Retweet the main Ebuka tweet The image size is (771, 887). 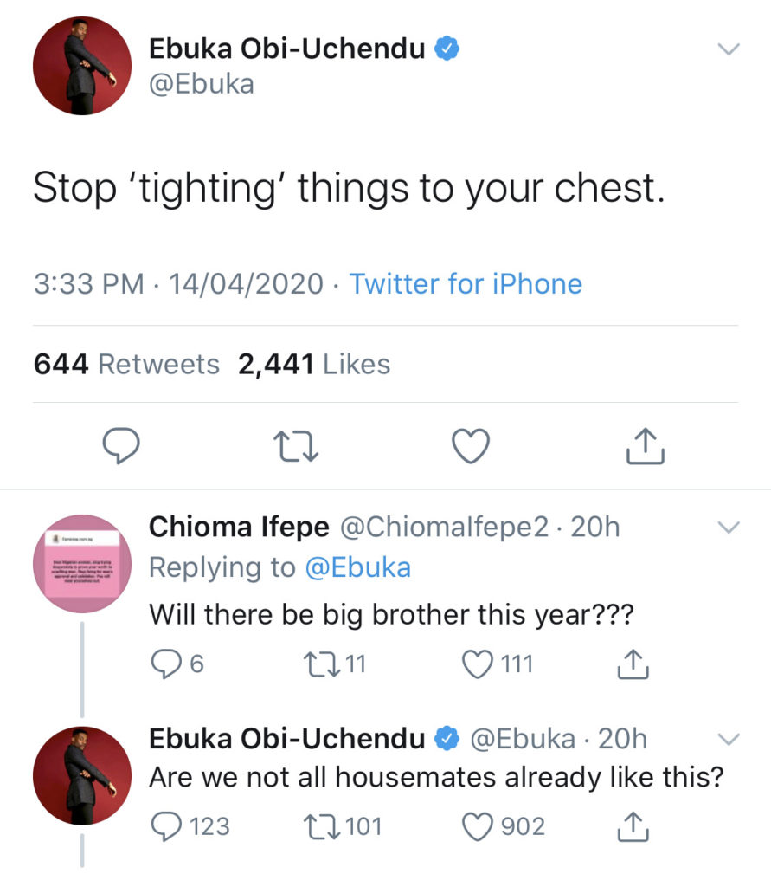(297, 446)
